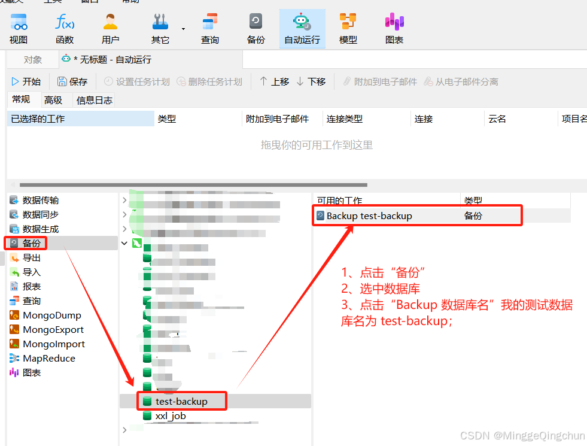Screen dimensions: 587x446
Task: Collapse the expanded connection tree node
Action: 124,243
